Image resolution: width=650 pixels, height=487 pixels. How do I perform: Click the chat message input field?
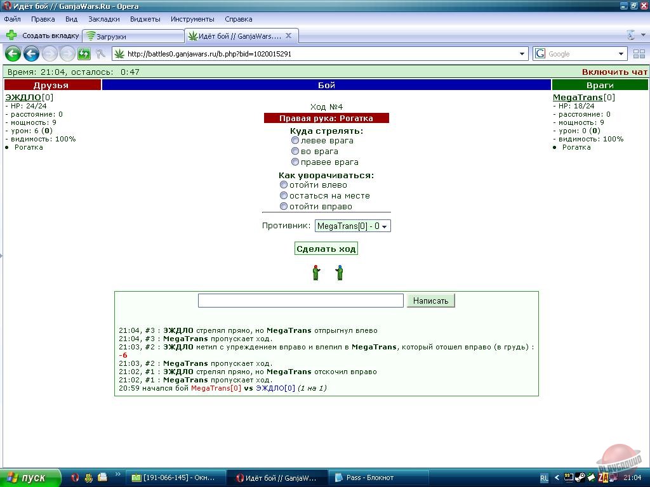tap(300, 301)
